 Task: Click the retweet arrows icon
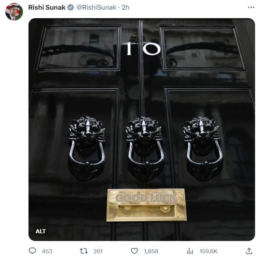pos(84,251)
